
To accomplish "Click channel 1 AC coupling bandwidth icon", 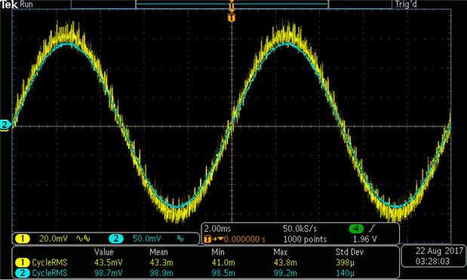I will [x=83, y=239].
